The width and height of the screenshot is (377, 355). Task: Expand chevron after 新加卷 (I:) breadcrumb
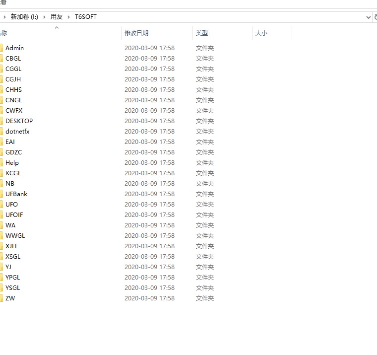[x=44, y=17]
